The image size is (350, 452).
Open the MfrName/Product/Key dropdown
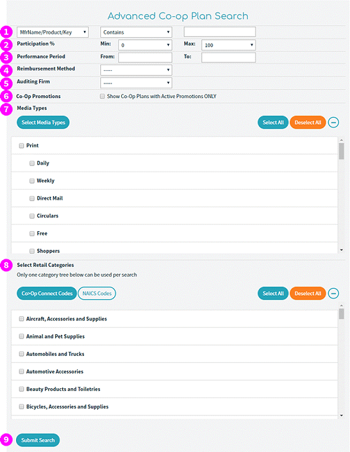(x=52, y=32)
